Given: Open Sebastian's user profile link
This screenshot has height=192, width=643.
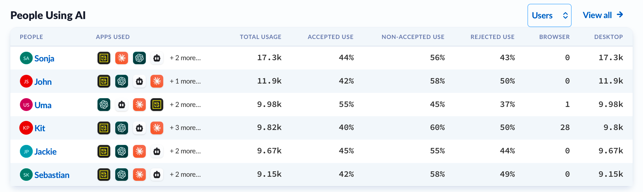Looking at the screenshot, I should click(52, 175).
